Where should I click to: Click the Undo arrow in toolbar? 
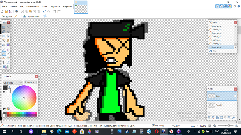pos(45,11)
